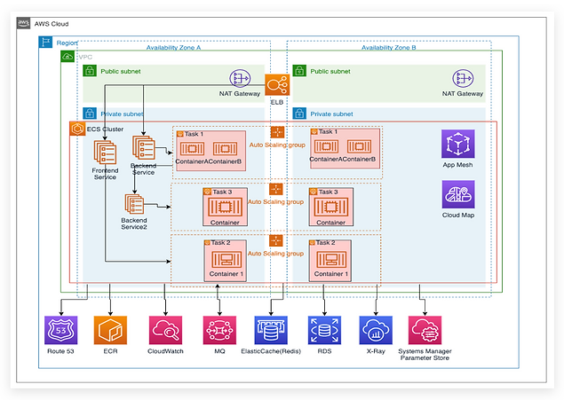564x400 pixels.
Task: Click Task 2 Container 1 icon in Zone A
Action: tap(226, 260)
